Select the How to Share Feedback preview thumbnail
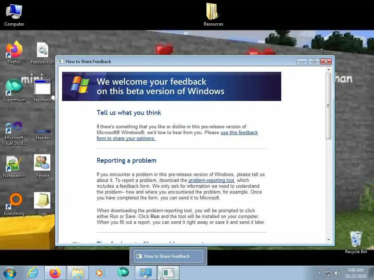374x280 pixels. pos(168,256)
